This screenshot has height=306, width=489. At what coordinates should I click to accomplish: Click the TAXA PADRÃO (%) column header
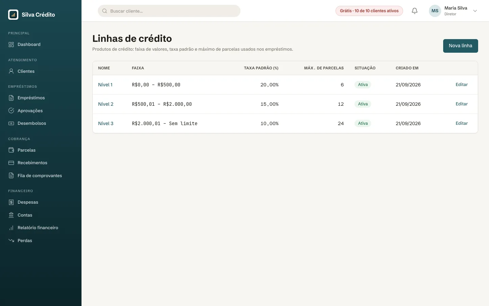[261, 68]
